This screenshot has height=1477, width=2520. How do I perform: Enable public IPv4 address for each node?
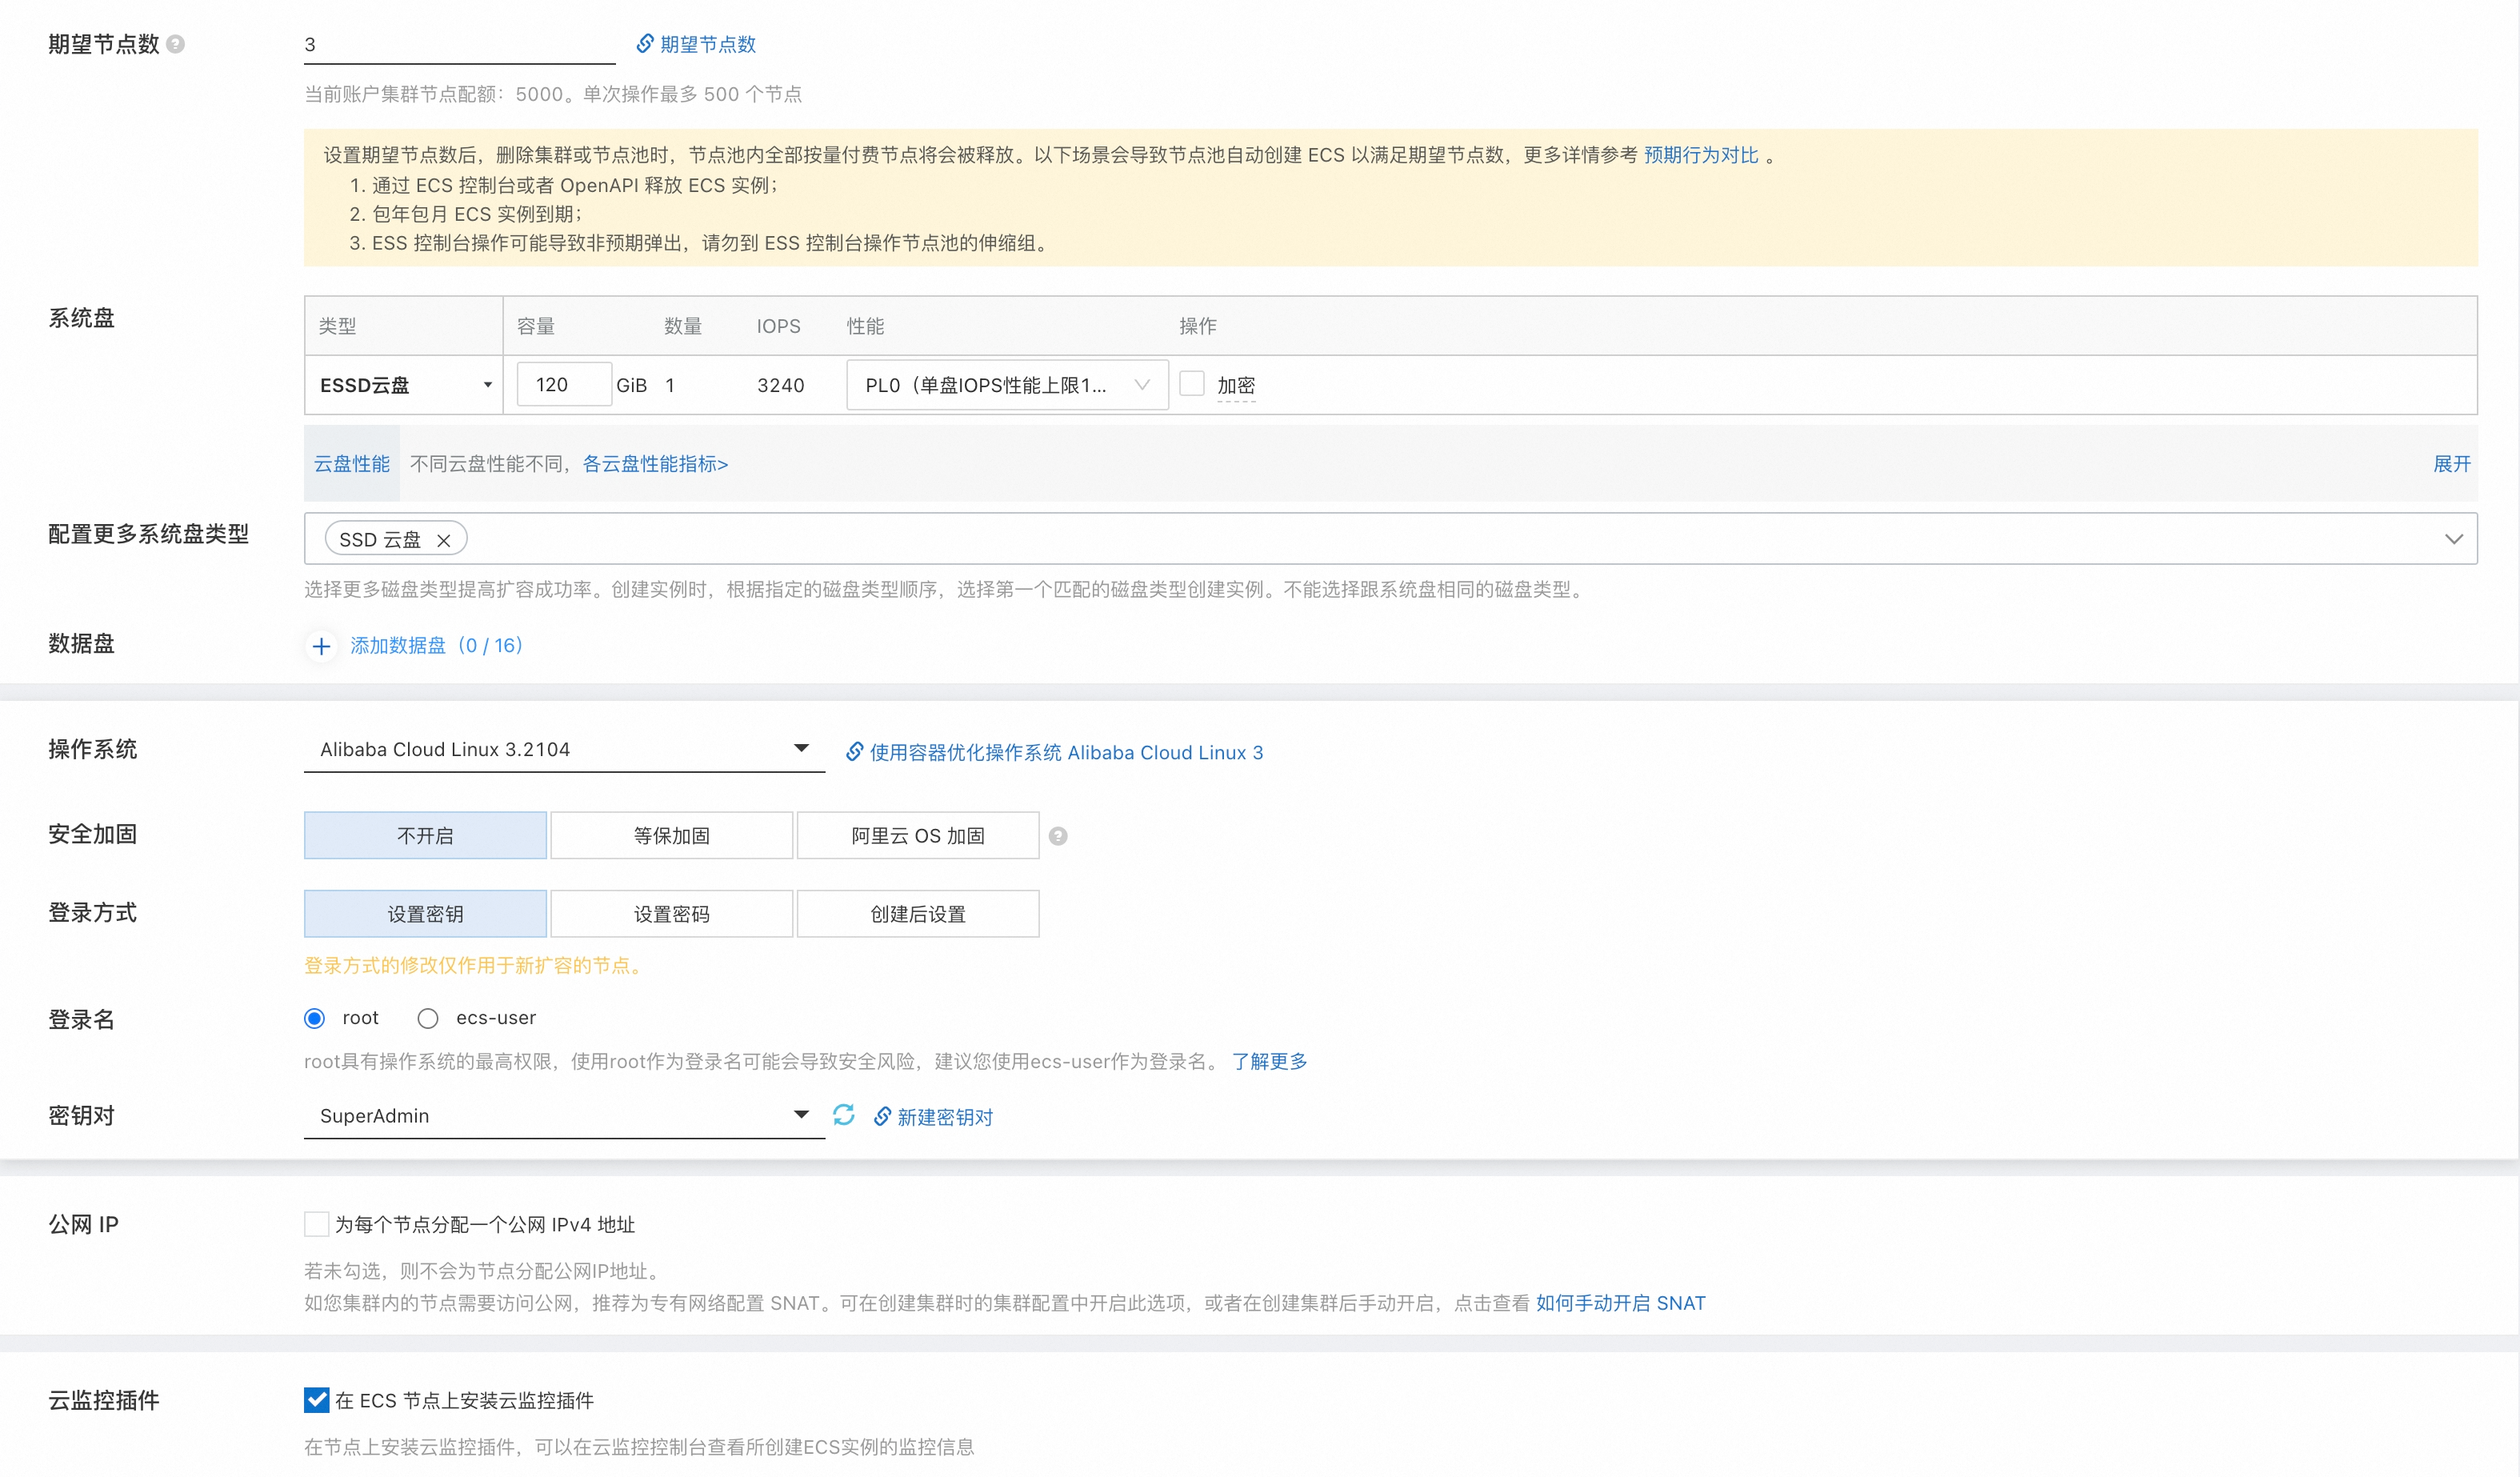pos(316,1224)
